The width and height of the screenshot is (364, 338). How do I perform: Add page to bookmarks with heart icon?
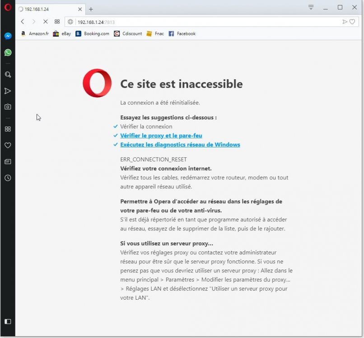pyautogui.click(x=352, y=22)
